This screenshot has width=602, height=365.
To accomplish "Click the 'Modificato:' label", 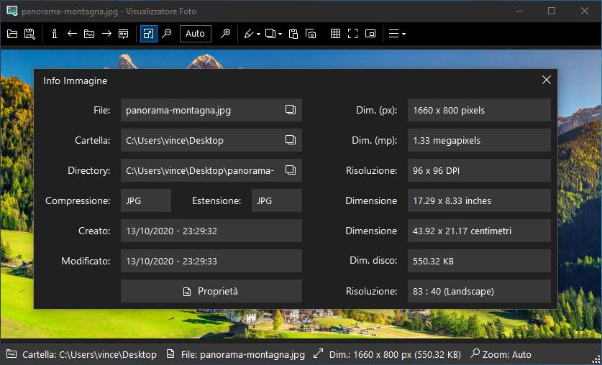I will (86, 261).
